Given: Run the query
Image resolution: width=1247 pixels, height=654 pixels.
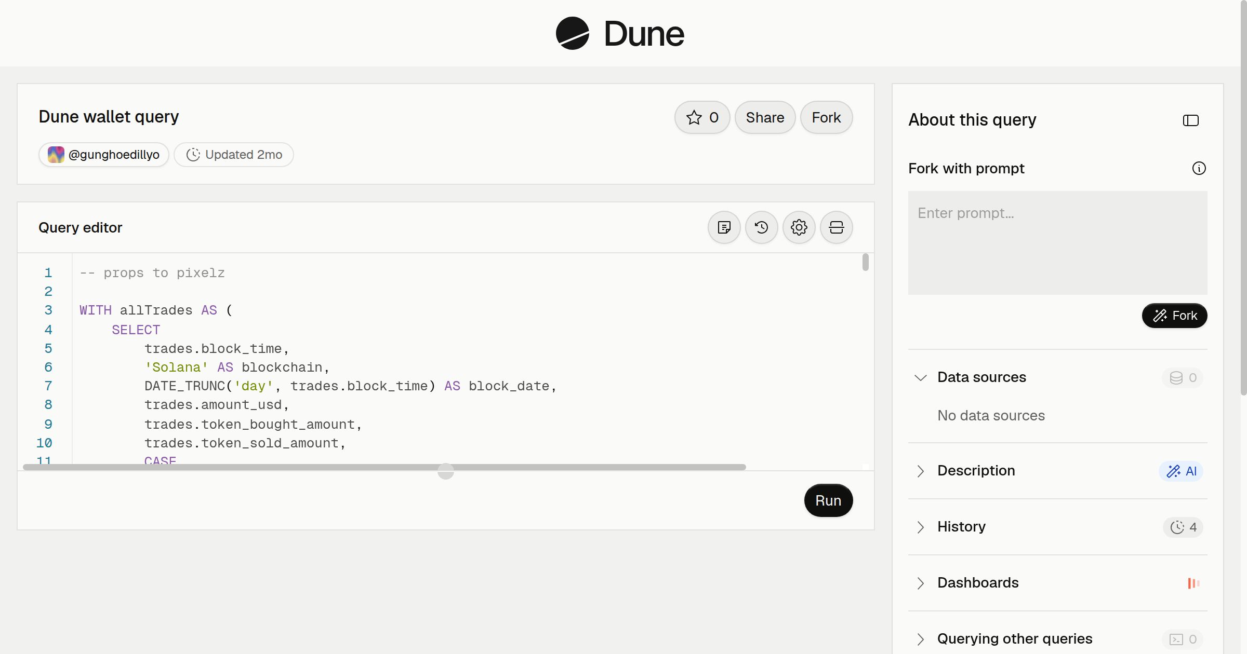Looking at the screenshot, I should (828, 500).
